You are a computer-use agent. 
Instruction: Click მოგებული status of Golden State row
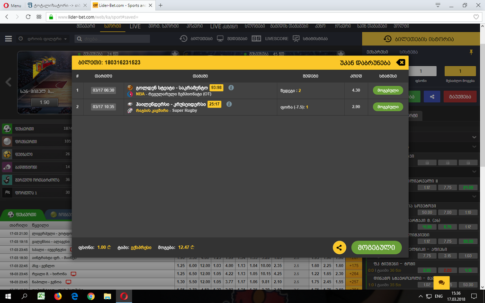click(x=388, y=90)
